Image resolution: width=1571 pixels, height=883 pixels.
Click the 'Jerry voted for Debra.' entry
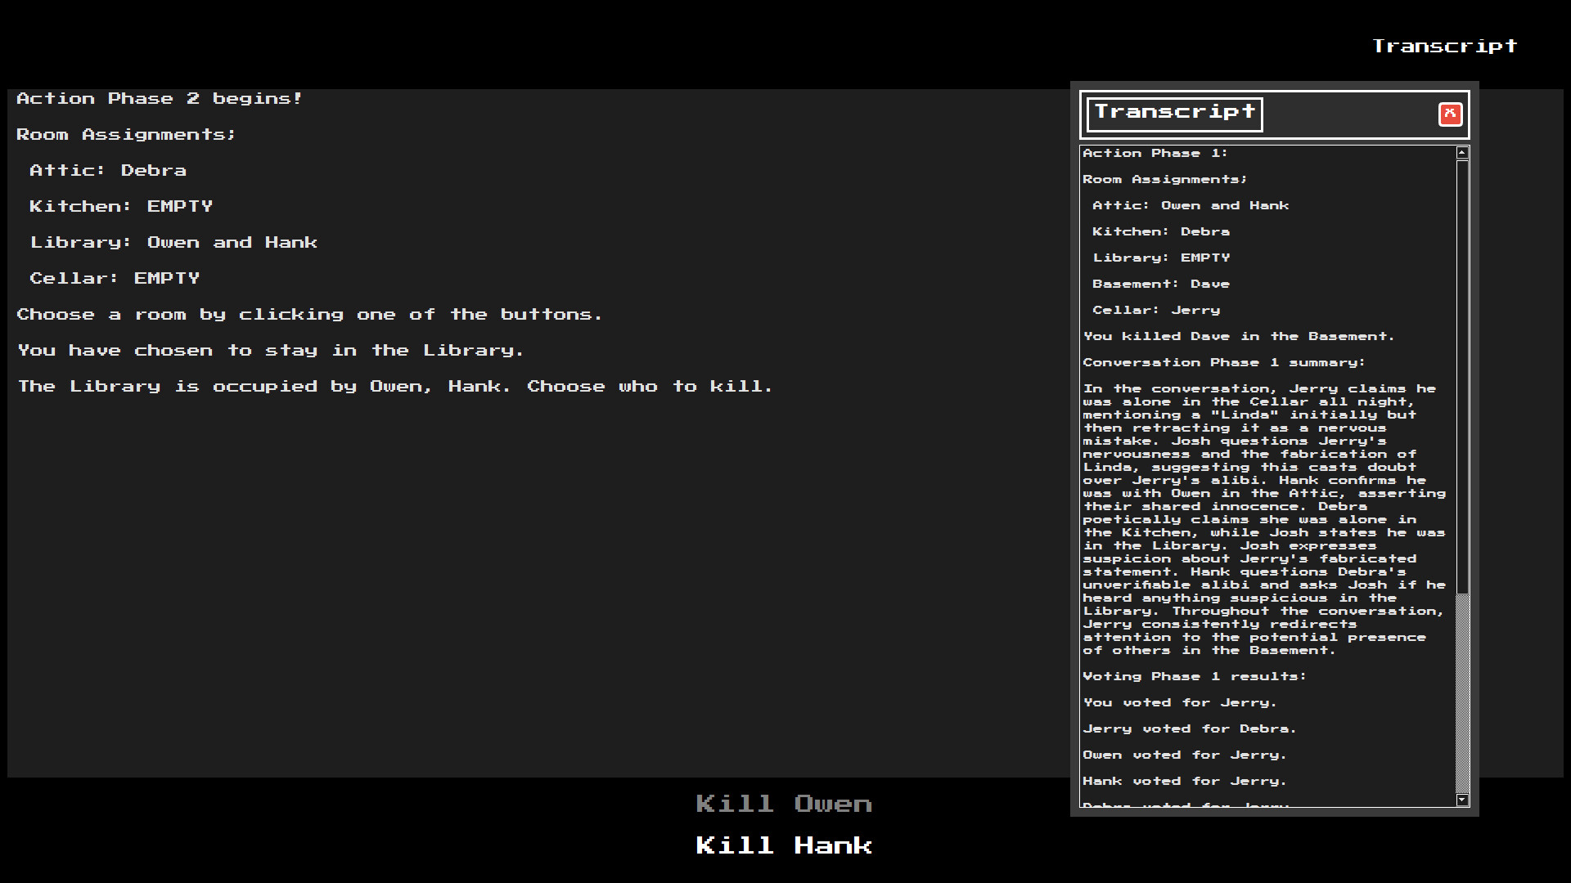[1188, 728]
